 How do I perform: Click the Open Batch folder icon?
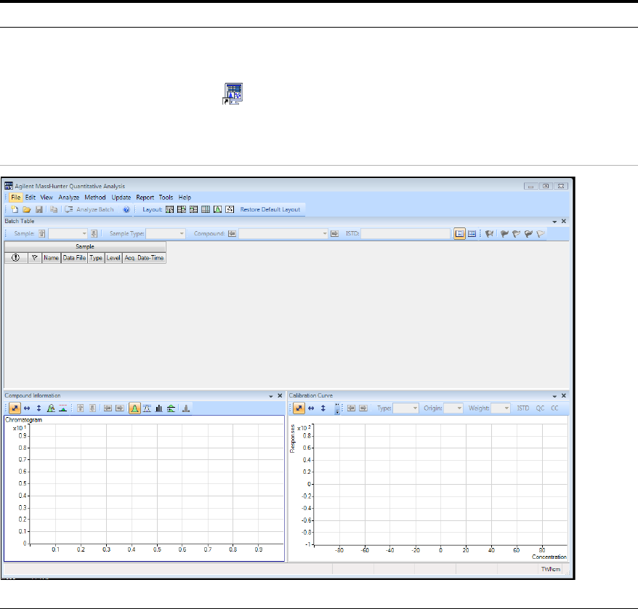pos(27,209)
